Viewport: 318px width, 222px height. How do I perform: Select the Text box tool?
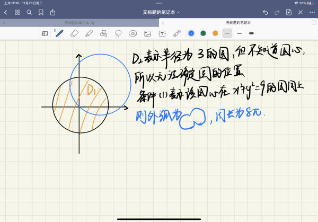(x=162, y=33)
